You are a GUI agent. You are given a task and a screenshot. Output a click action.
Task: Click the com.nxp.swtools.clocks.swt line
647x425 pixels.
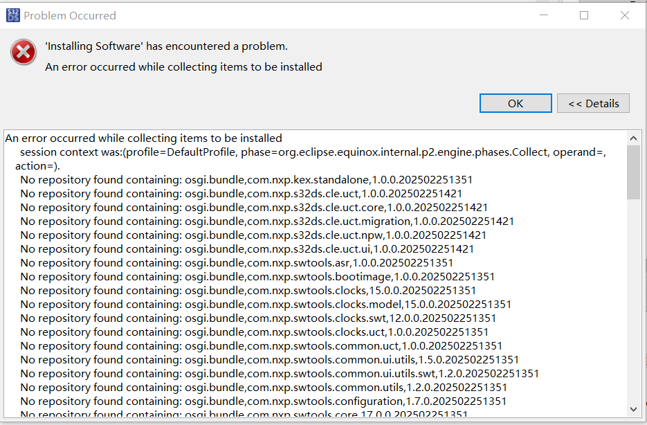(258, 318)
